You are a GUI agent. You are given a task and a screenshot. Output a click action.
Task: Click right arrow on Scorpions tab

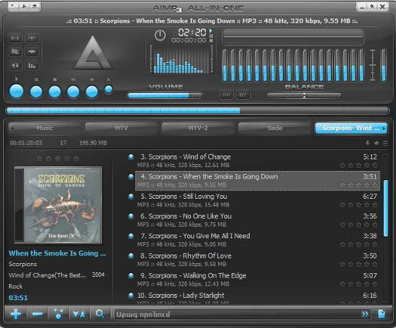pyautogui.click(x=384, y=128)
